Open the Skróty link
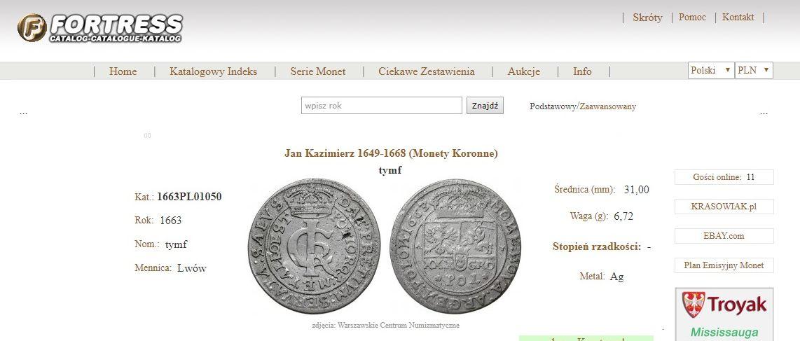This screenshot has height=341, width=800. 647,18
